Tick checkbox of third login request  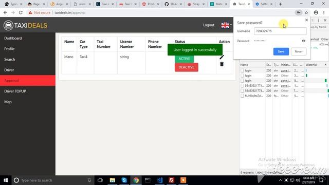point(242,81)
